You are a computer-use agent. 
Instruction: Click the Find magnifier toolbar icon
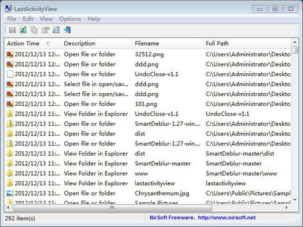(x=56, y=30)
